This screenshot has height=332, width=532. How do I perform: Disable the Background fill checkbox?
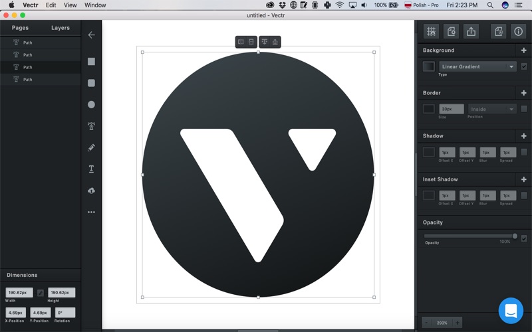524,66
